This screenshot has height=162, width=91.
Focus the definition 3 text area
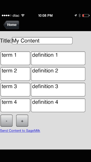click(58, 90)
